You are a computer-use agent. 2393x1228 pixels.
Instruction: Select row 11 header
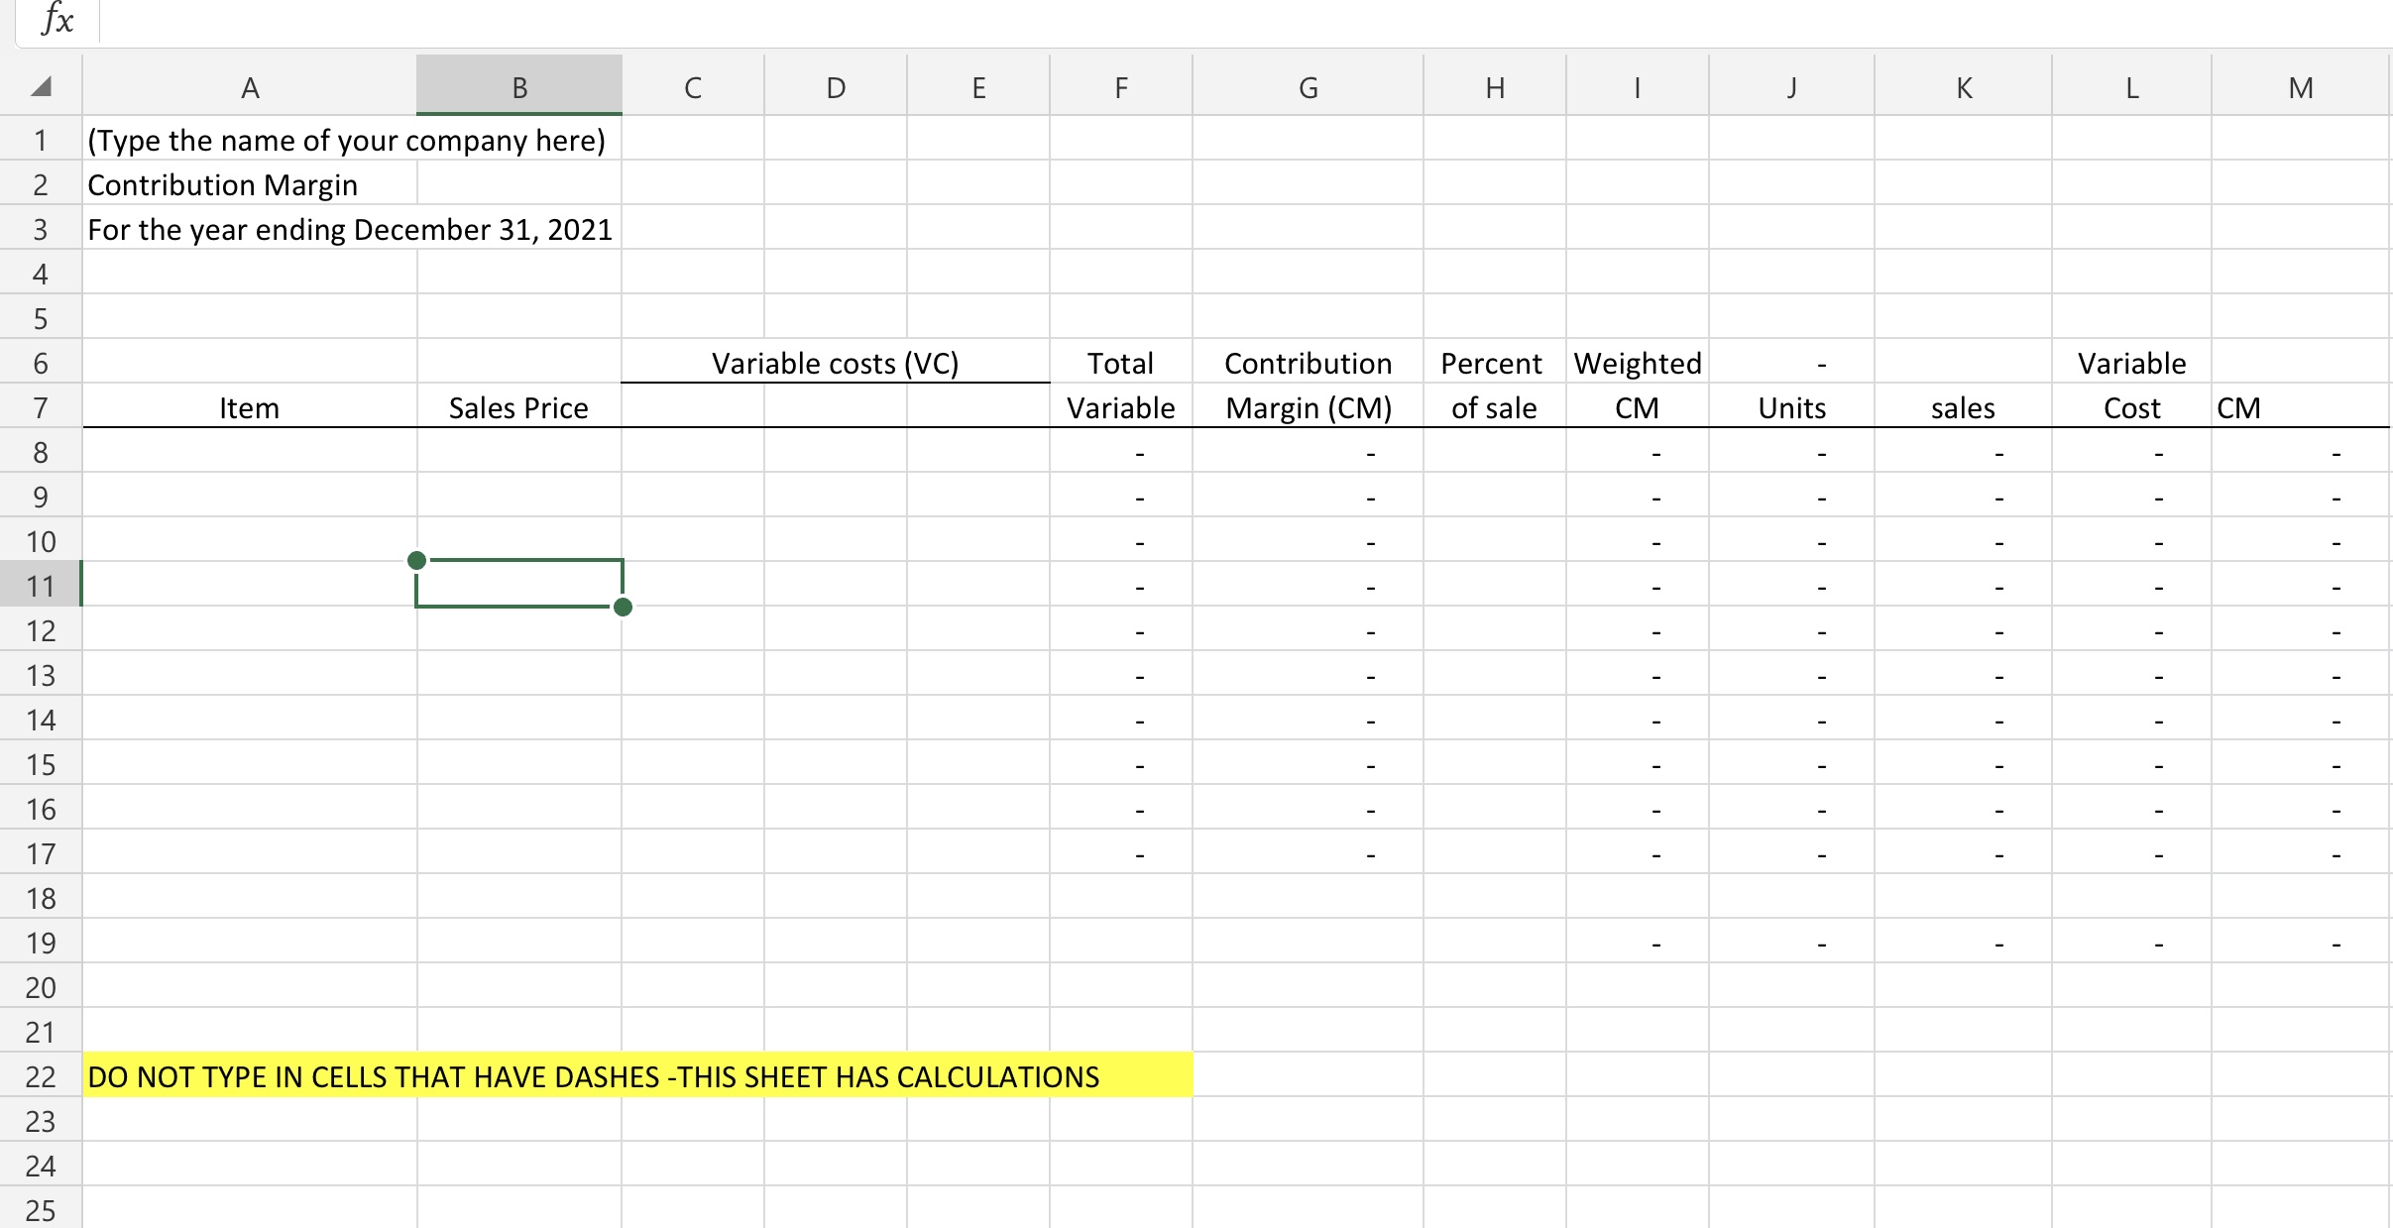pos(41,586)
